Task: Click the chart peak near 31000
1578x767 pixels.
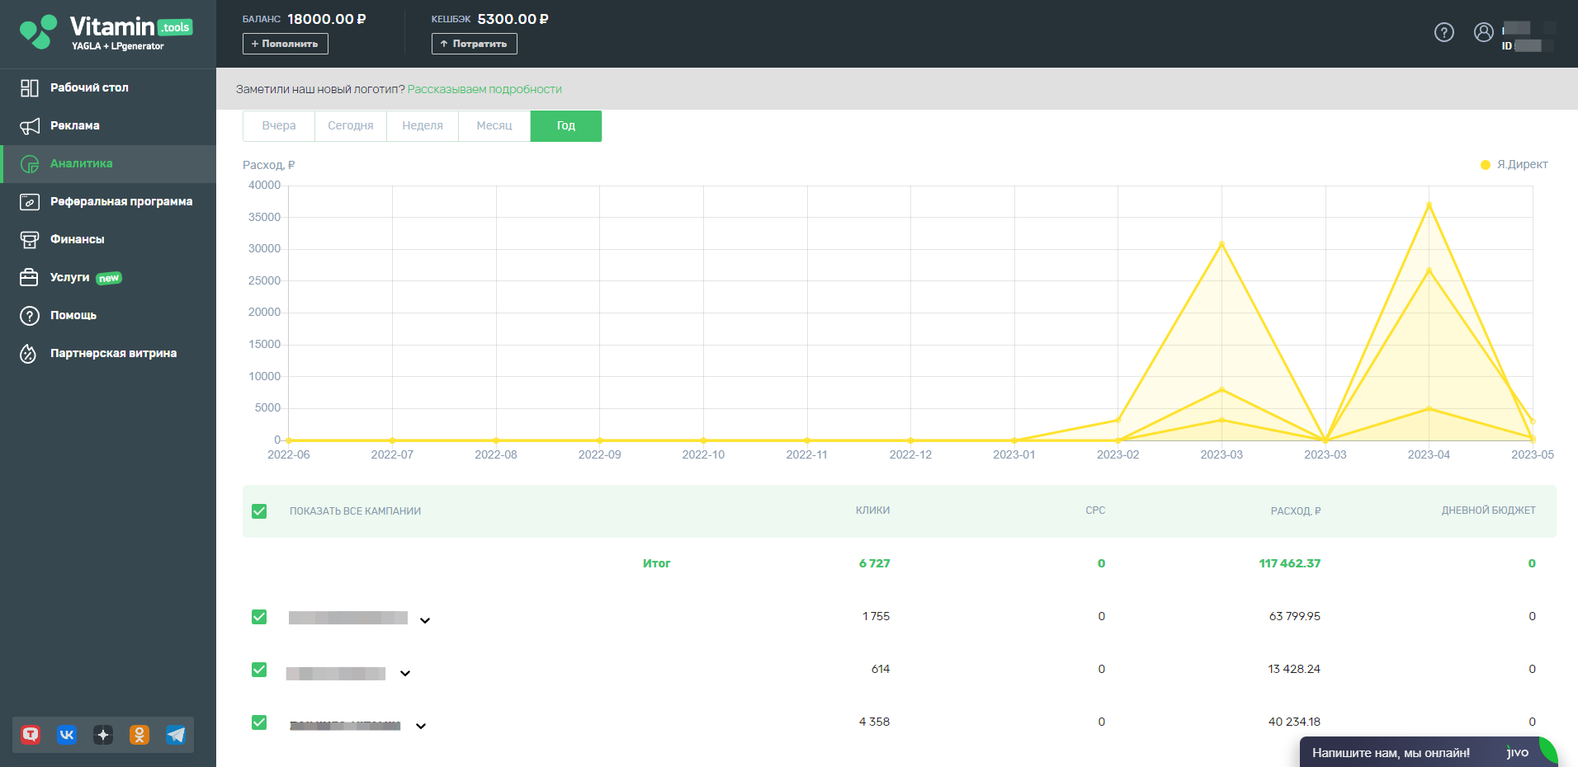Action: point(1221,243)
